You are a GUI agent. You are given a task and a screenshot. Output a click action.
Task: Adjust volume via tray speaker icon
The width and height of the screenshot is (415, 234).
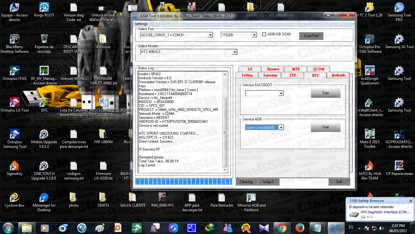click(x=381, y=228)
